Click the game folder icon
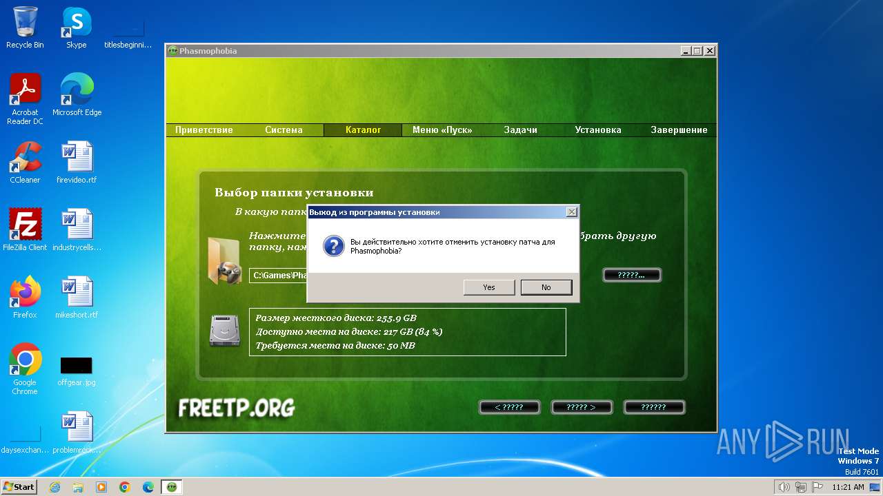The height and width of the screenshot is (496, 883). pos(224,261)
